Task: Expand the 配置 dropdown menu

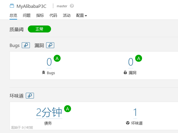Action: 81,15
